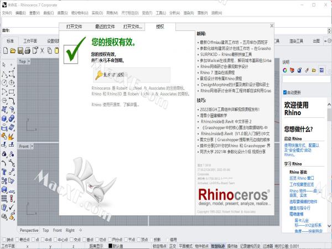The width and height of the screenshot is (332, 249).
Task: Select the Fillet curves tool
Action: tap(12, 101)
